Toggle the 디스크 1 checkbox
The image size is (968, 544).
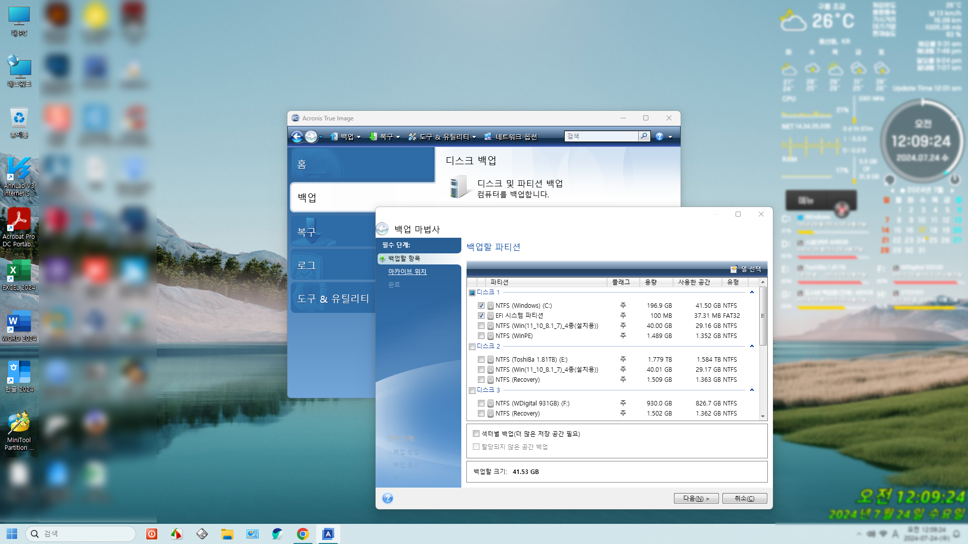472,293
